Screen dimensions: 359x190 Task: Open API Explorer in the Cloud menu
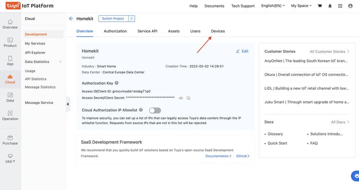(35, 53)
